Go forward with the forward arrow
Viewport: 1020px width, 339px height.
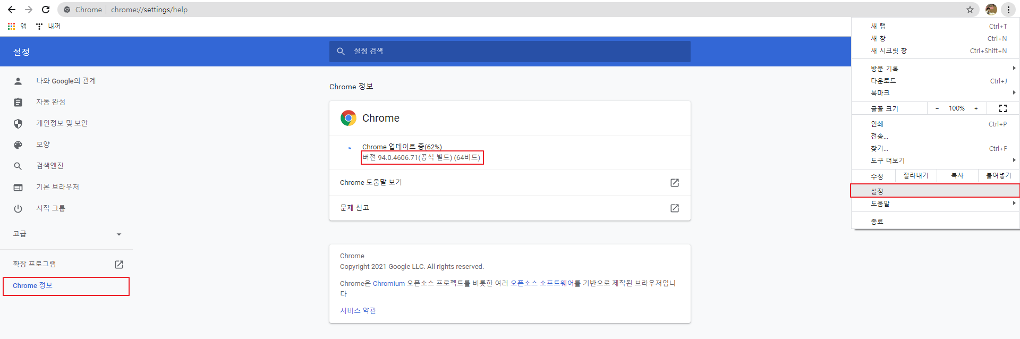pyautogui.click(x=29, y=10)
